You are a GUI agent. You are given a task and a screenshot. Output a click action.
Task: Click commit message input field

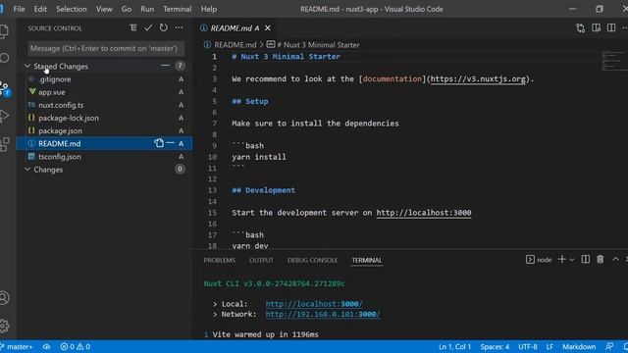tap(106, 48)
